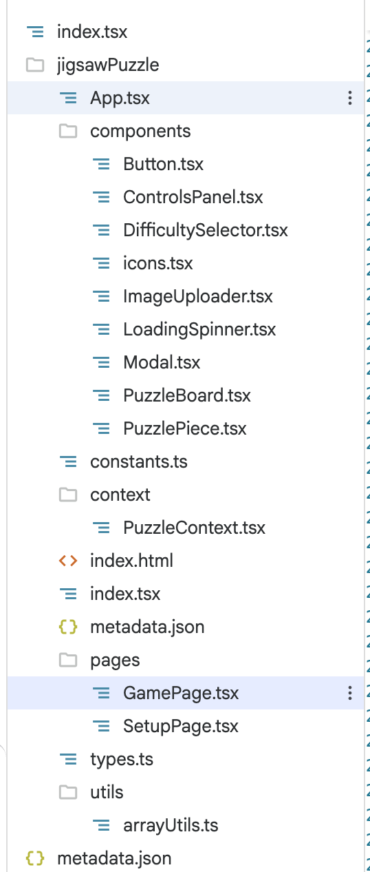Click the file icon beside constants.ts
Screen dimensions: 370x872
[68, 461]
